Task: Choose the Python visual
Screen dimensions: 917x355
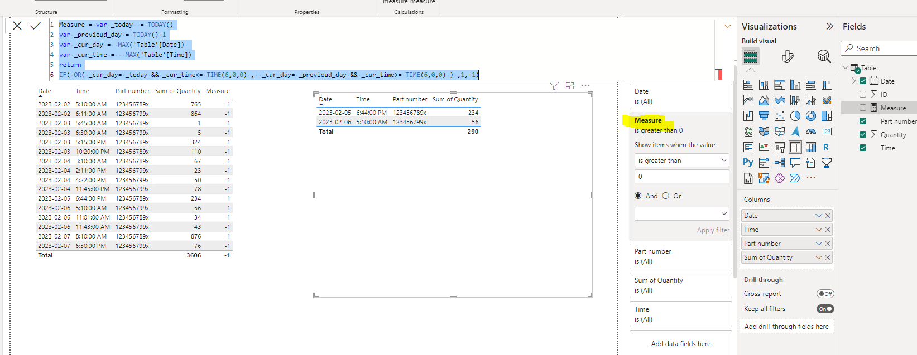Action: pos(748,163)
